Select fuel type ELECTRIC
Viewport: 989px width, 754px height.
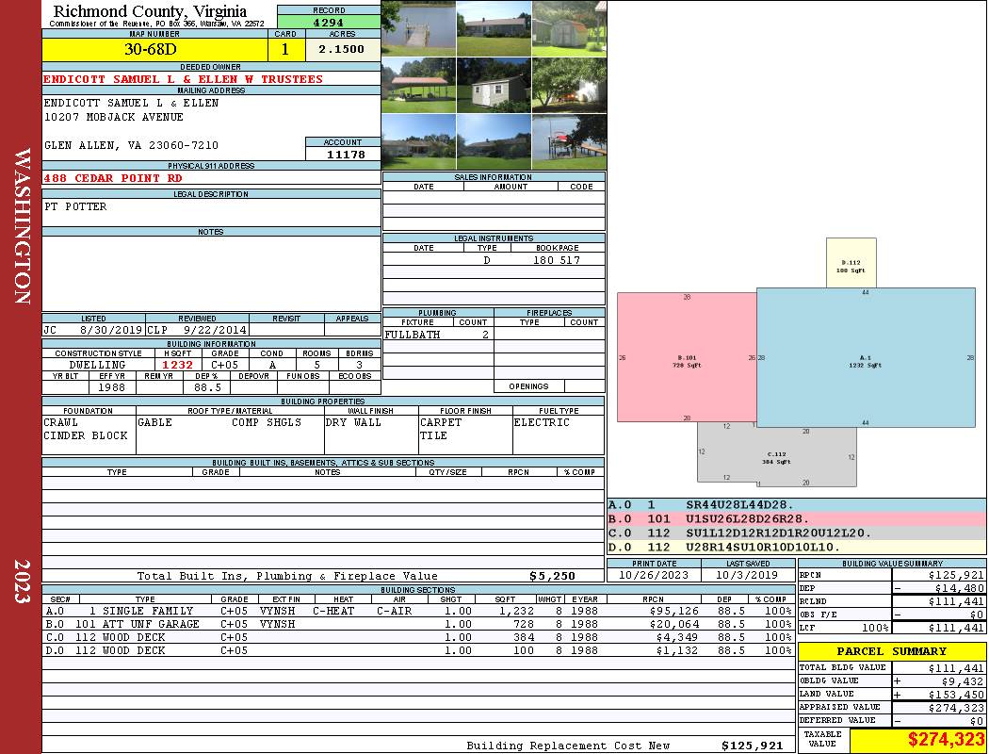tap(542, 422)
